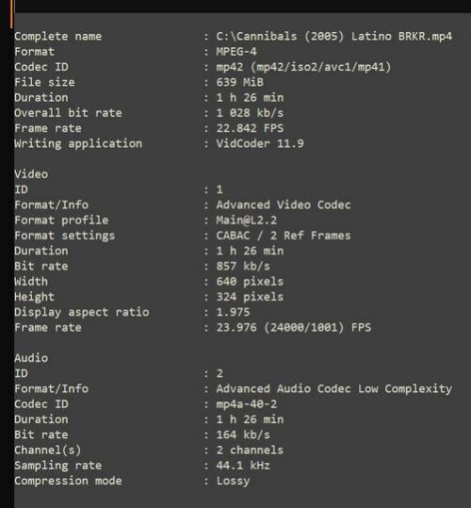Click the Codec ID mp42 value
This screenshot has width=471, height=508.
tap(303, 67)
